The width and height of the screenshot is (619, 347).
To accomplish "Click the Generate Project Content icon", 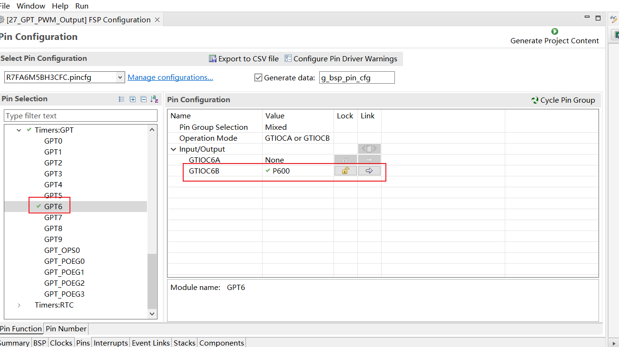I will tap(555, 31).
